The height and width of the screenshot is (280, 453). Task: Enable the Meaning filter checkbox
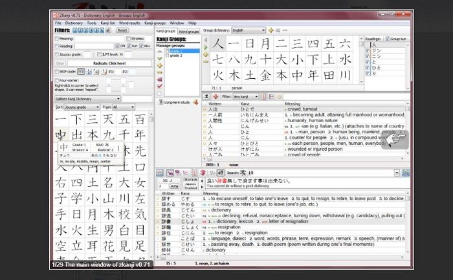coord(57,38)
